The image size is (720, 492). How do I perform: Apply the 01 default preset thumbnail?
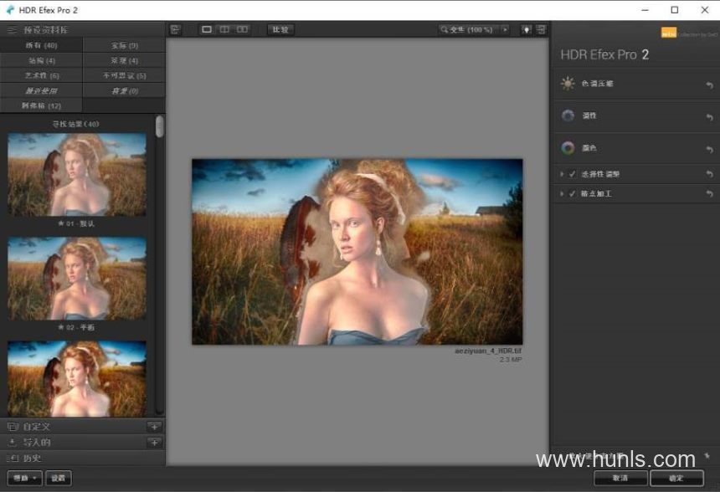pyautogui.click(x=77, y=174)
